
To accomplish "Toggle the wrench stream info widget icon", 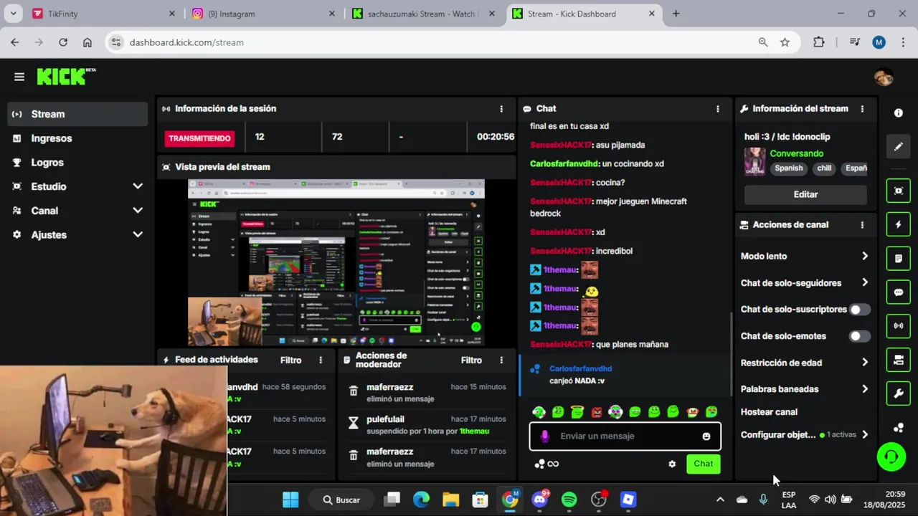I will click(x=899, y=393).
